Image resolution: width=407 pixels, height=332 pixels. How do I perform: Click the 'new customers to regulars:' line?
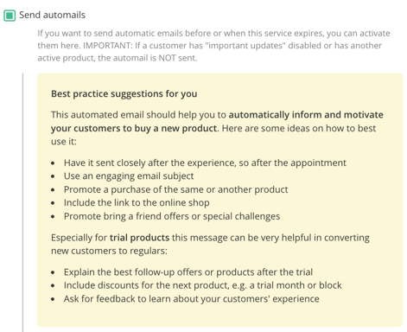109,251
